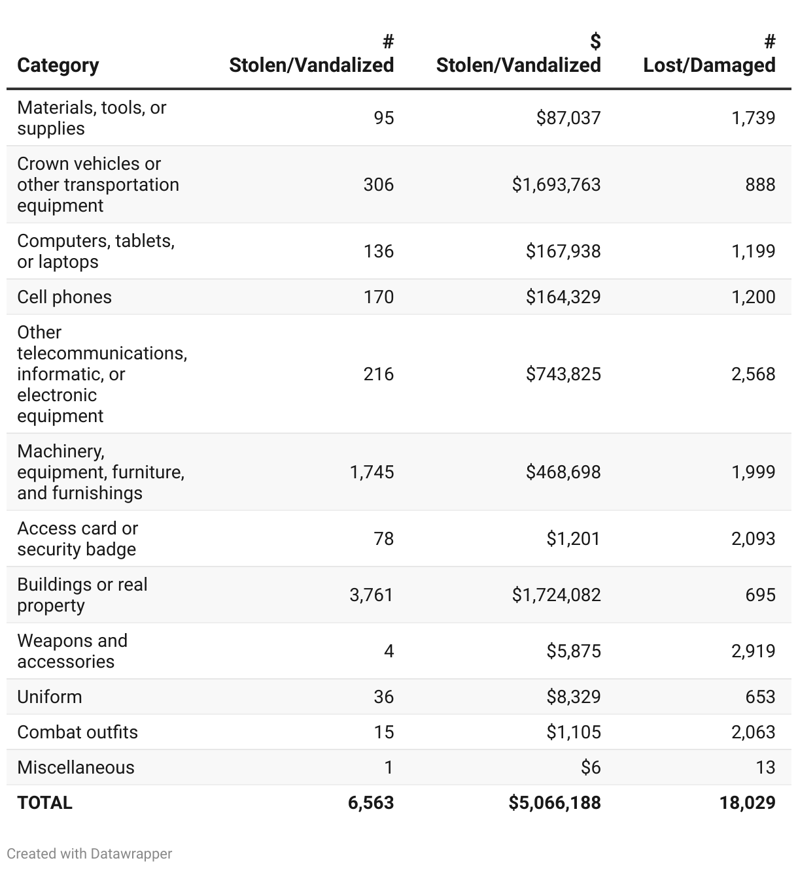Click the "Uniform" row label
Screen dimensions: 798x869
point(50,697)
